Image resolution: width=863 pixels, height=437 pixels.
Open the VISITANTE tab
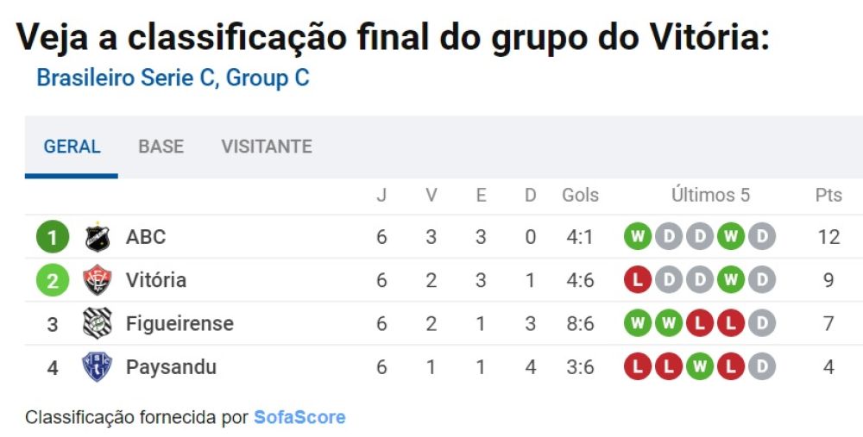267,147
